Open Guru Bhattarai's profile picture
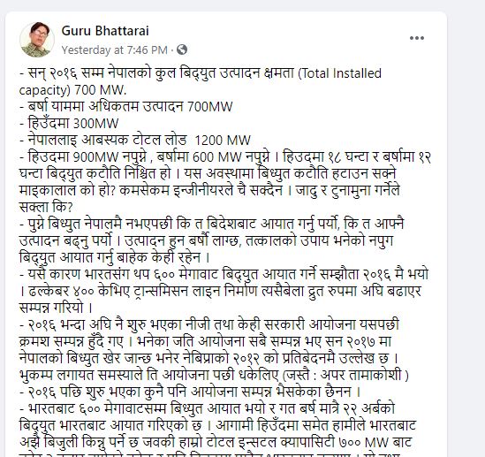This screenshot has height=457, width=485. point(37,40)
